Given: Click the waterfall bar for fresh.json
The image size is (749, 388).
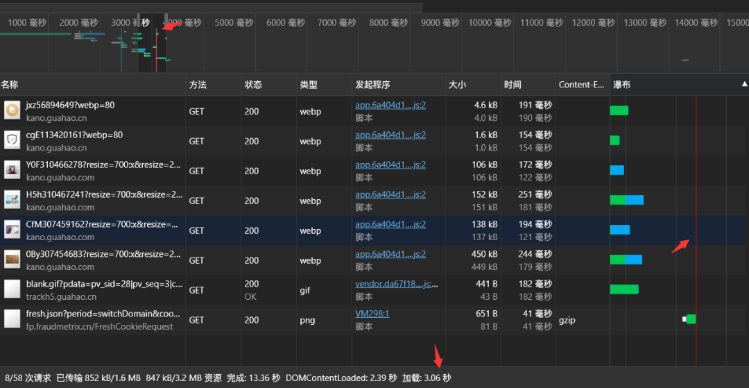Looking at the screenshot, I should coord(689,319).
